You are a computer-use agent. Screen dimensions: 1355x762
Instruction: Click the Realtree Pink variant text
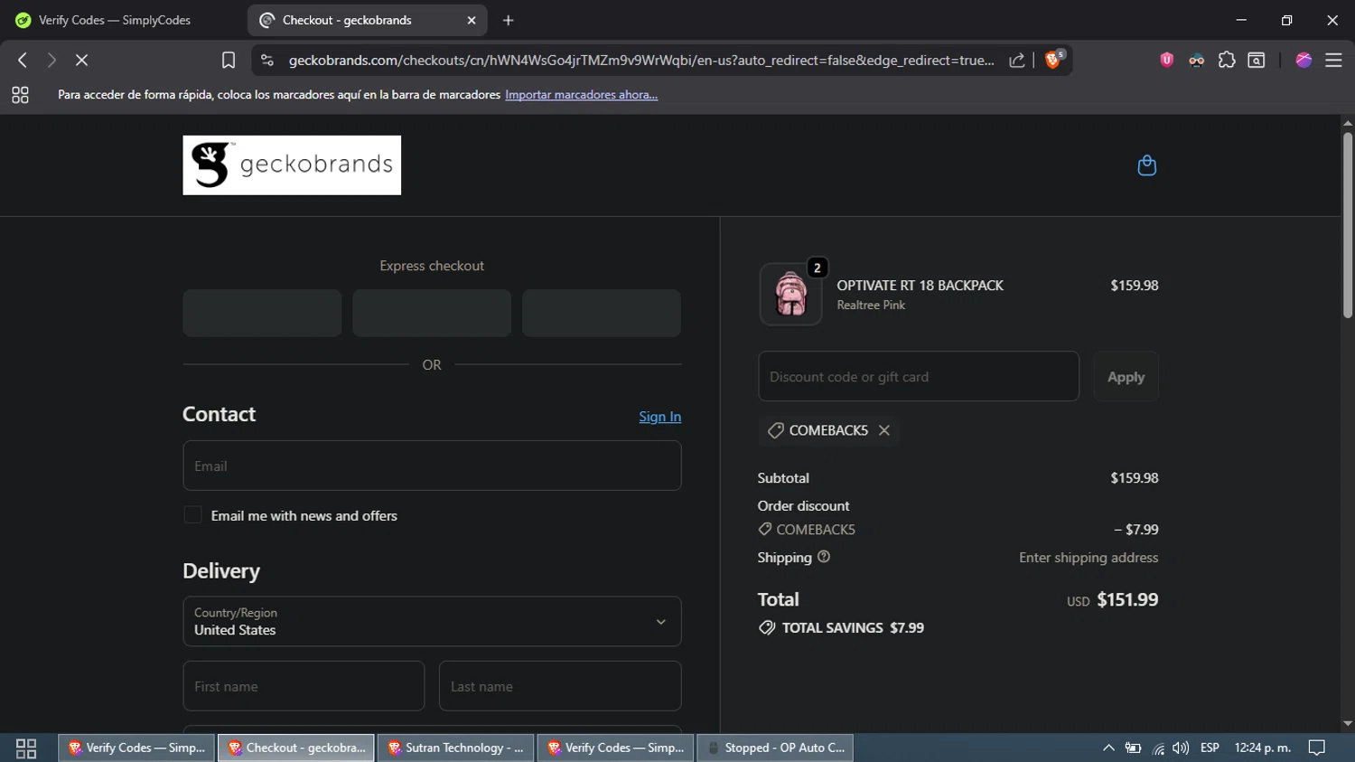click(x=871, y=306)
